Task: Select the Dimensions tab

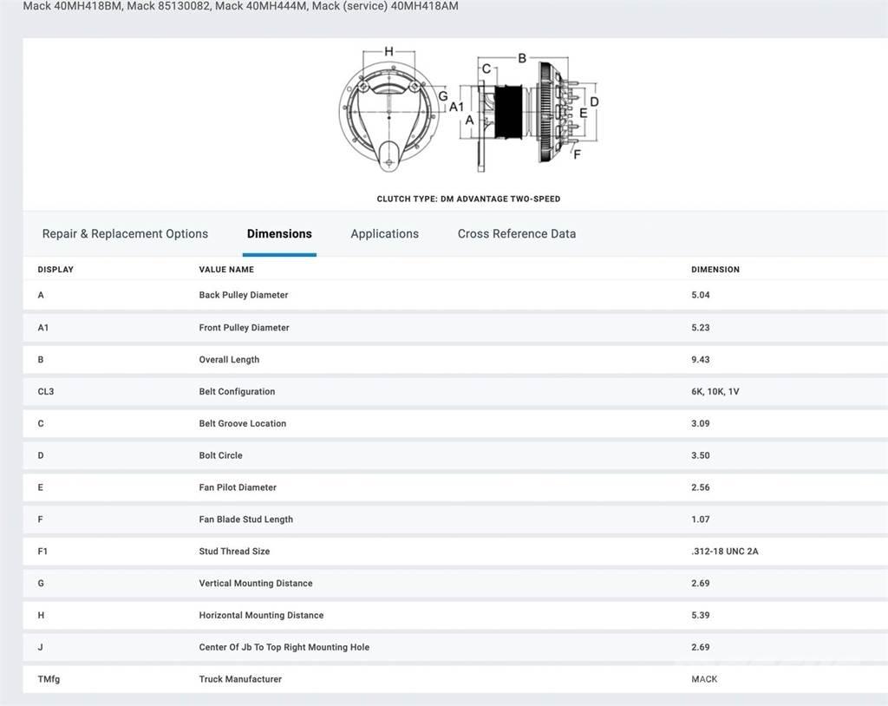Action: 279,234
